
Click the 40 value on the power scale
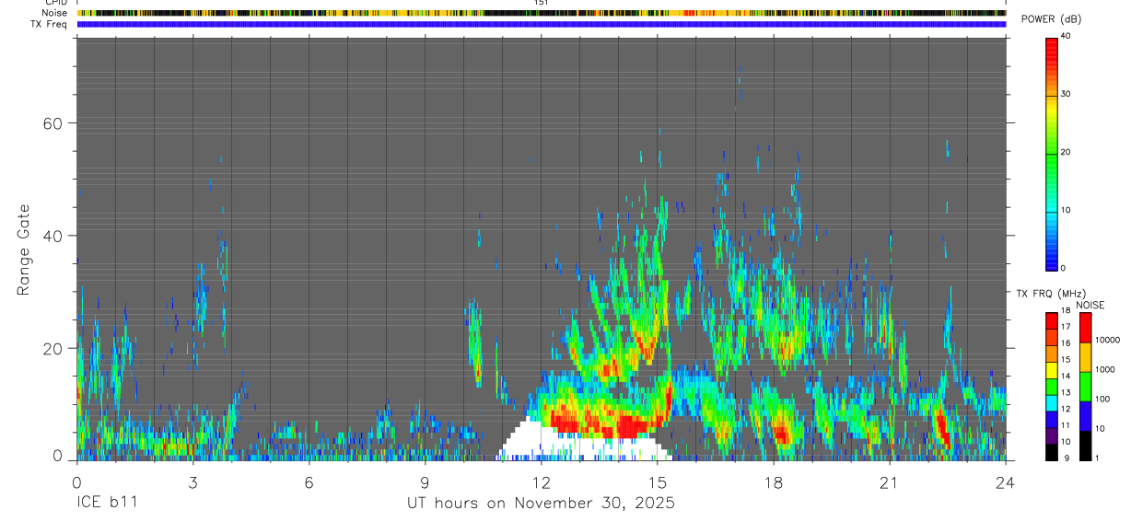pos(1065,35)
